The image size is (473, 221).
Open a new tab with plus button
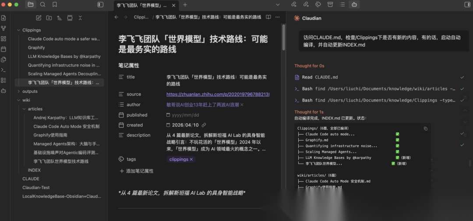(x=185, y=5)
